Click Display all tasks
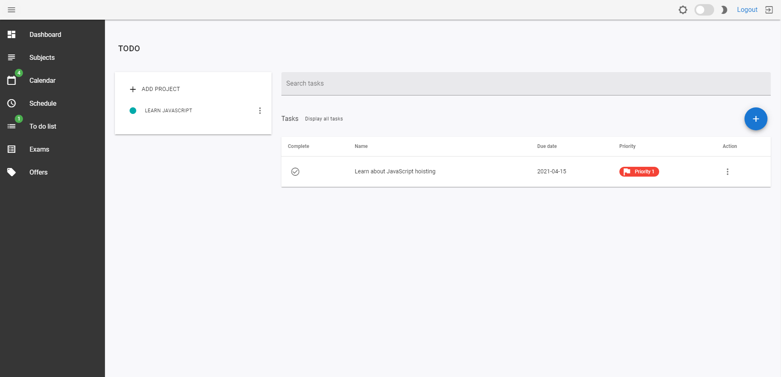 coord(324,119)
